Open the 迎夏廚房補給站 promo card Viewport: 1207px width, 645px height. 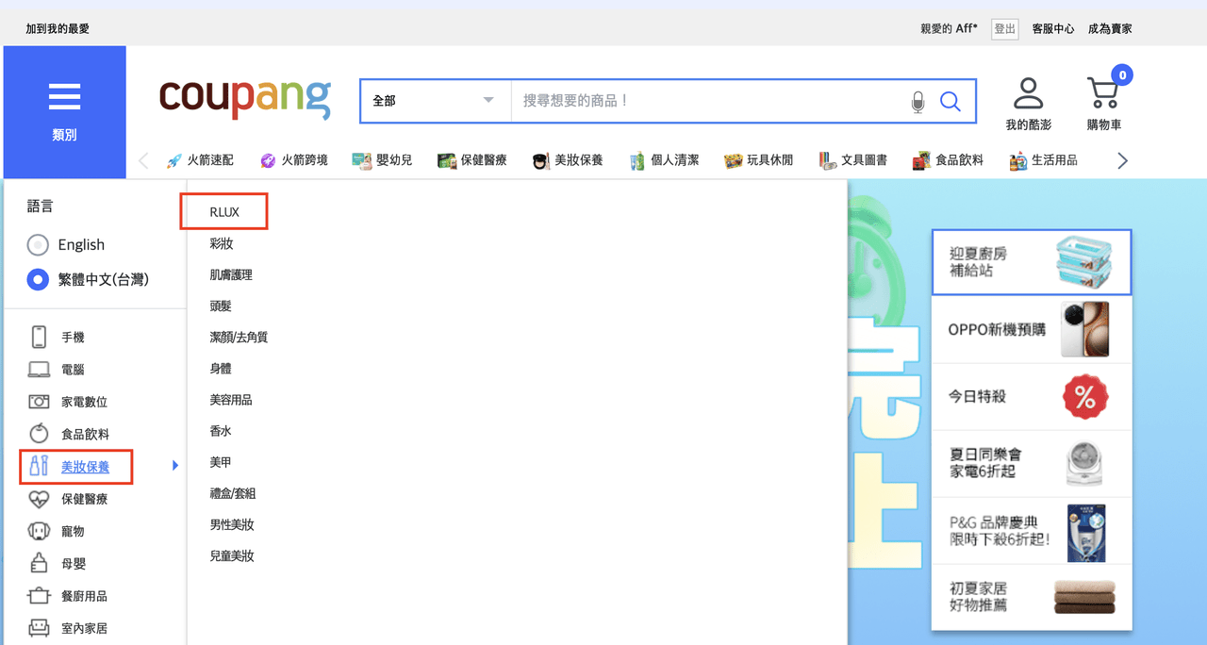click(x=1032, y=262)
